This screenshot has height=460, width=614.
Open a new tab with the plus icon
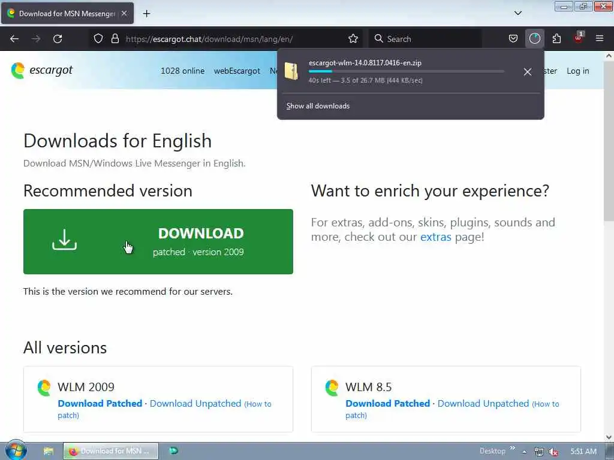(146, 14)
